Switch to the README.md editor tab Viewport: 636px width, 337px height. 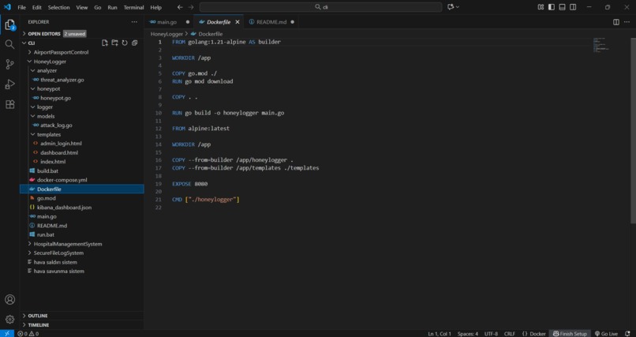(x=271, y=22)
